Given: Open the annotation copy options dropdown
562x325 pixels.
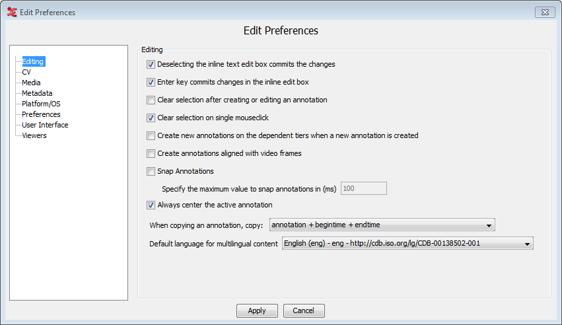Looking at the screenshot, I should [382, 225].
